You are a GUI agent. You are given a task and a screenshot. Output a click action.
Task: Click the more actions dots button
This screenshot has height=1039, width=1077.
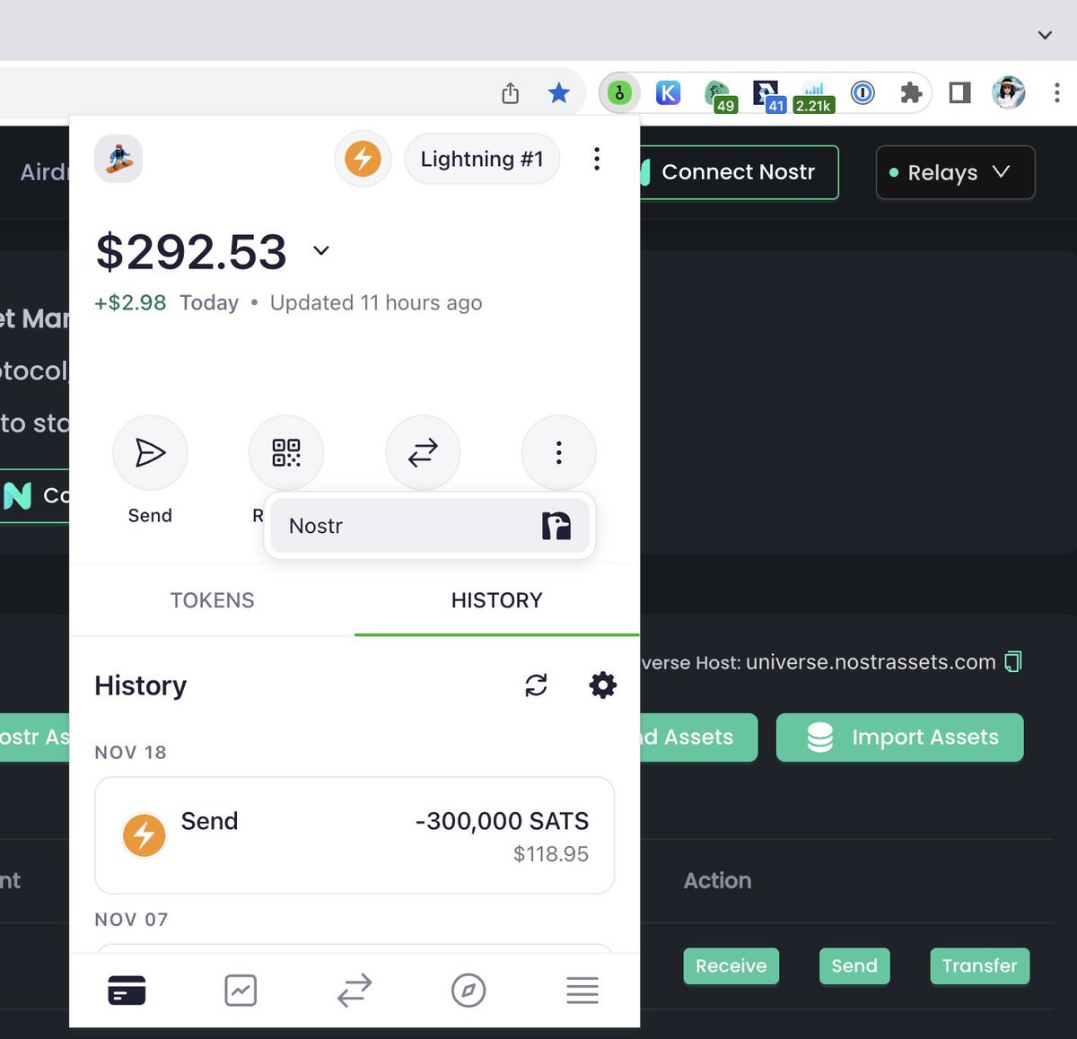point(558,452)
